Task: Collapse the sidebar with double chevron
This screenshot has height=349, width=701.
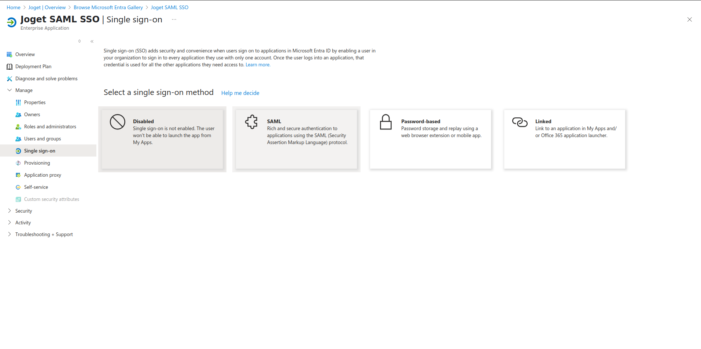Action: point(92,41)
